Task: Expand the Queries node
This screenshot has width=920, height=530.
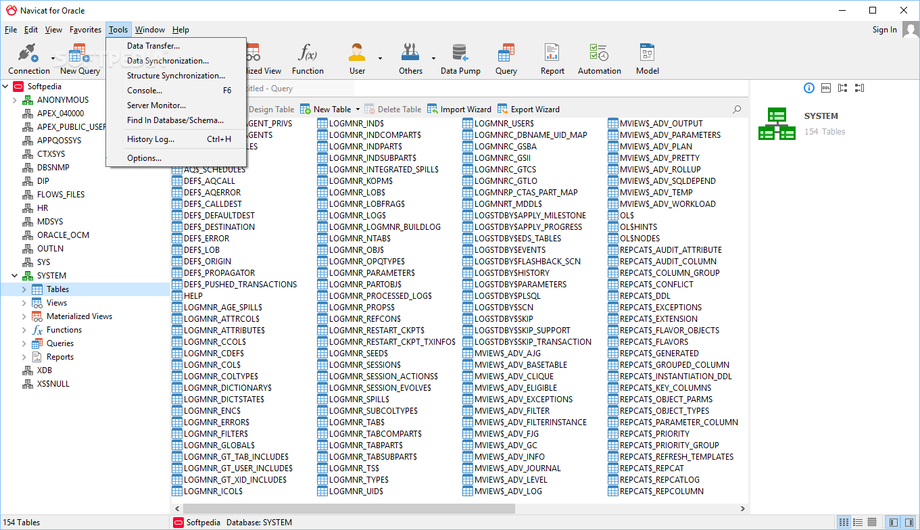Action: click(x=24, y=343)
